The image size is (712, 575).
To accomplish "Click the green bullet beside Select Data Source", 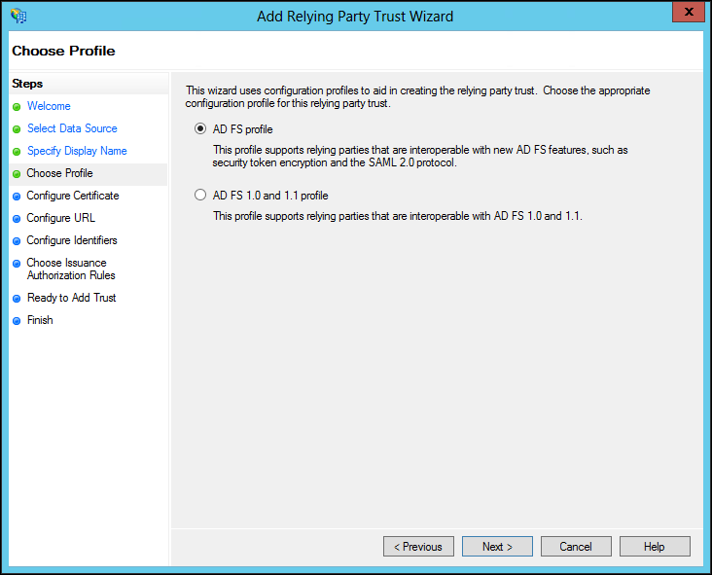I will 17,129.
